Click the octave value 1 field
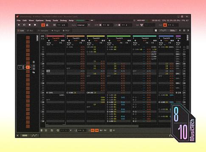Image resolution: width=206 pixels, height=152 pixels. pyautogui.click(x=173, y=25)
